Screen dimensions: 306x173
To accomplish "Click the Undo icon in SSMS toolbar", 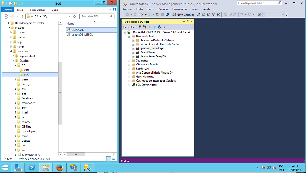I will click(x=242, y=15).
